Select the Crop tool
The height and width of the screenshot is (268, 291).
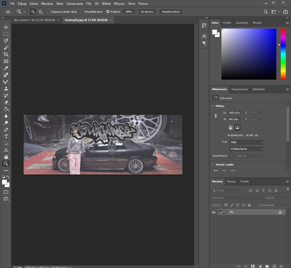point(6,54)
